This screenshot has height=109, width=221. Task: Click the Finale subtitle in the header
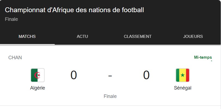pyautogui.click(x=11, y=19)
